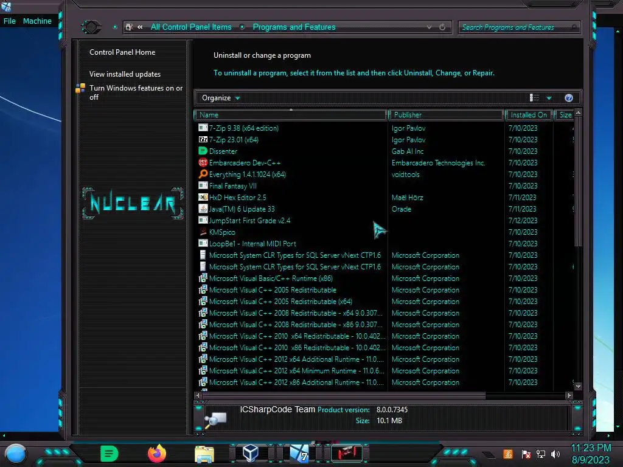623x467 pixels.
Task: Sort by the Publisher column header
Action: 446,115
